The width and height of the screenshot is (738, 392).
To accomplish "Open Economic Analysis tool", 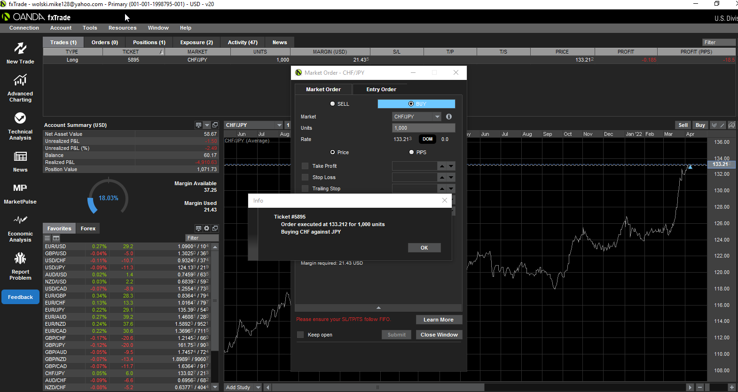I will [20, 220].
